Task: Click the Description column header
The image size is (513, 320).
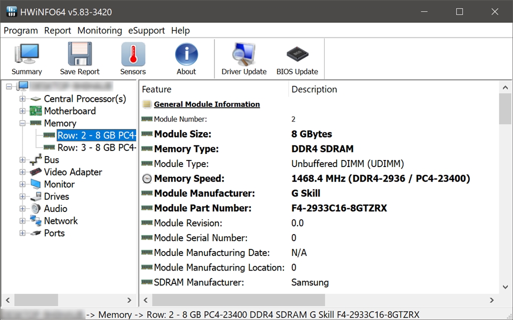Action: coord(314,89)
